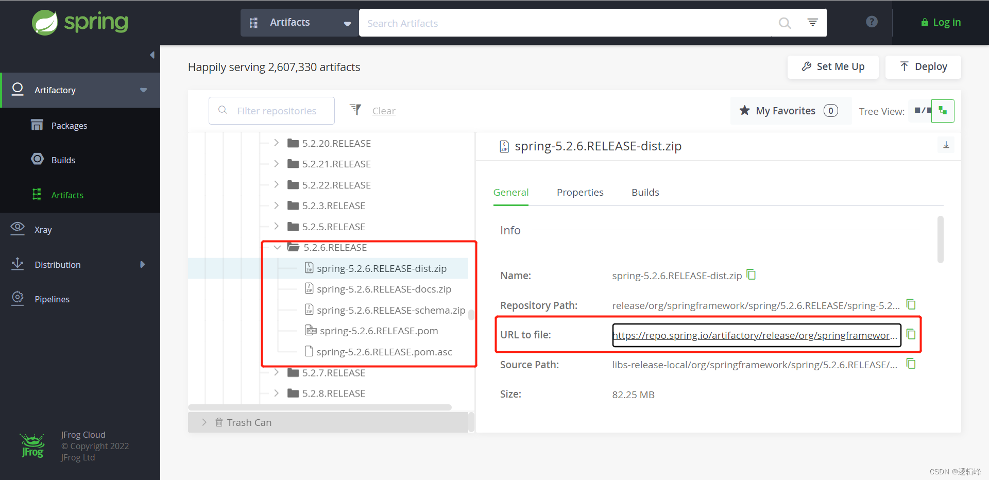This screenshot has height=480, width=989.
Task: Open Pipelines sidebar item
Action: (52, 299)
